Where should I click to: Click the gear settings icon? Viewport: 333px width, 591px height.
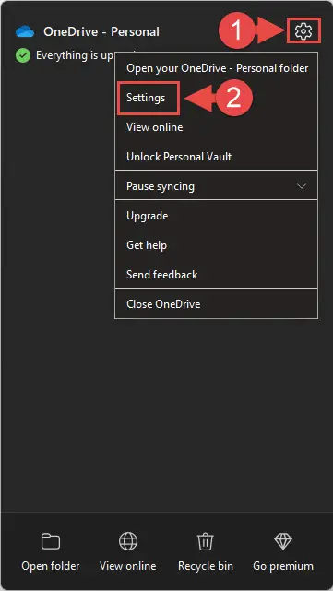(x=303, y=31)
